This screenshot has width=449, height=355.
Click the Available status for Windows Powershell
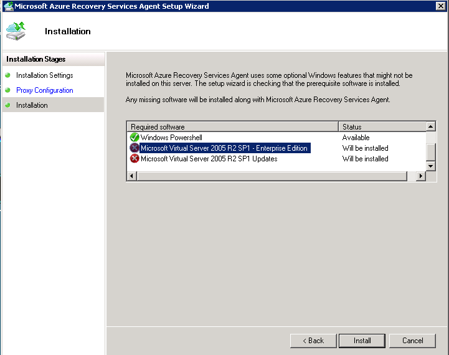(x=356, y=138)
